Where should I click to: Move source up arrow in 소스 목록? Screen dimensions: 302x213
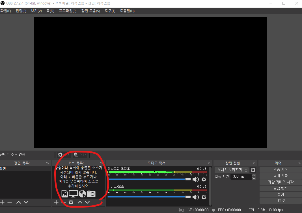tap(80, 202)
